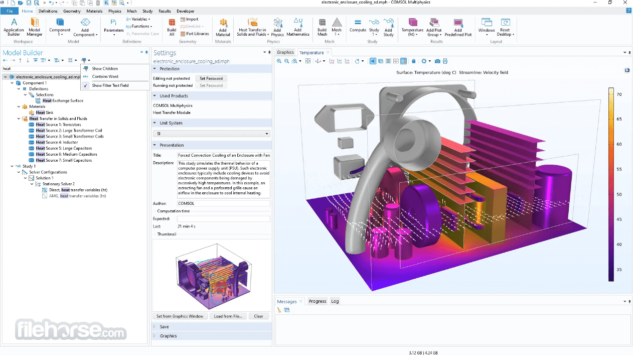The image size is (633, 355).
Task: Click the Clear thumbnail button
Action: pos(259,316)
